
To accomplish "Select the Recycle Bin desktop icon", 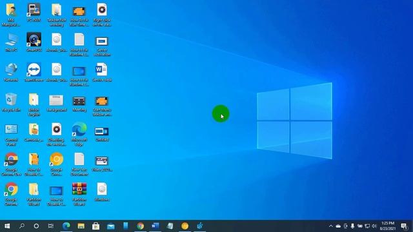I will 11,102.
